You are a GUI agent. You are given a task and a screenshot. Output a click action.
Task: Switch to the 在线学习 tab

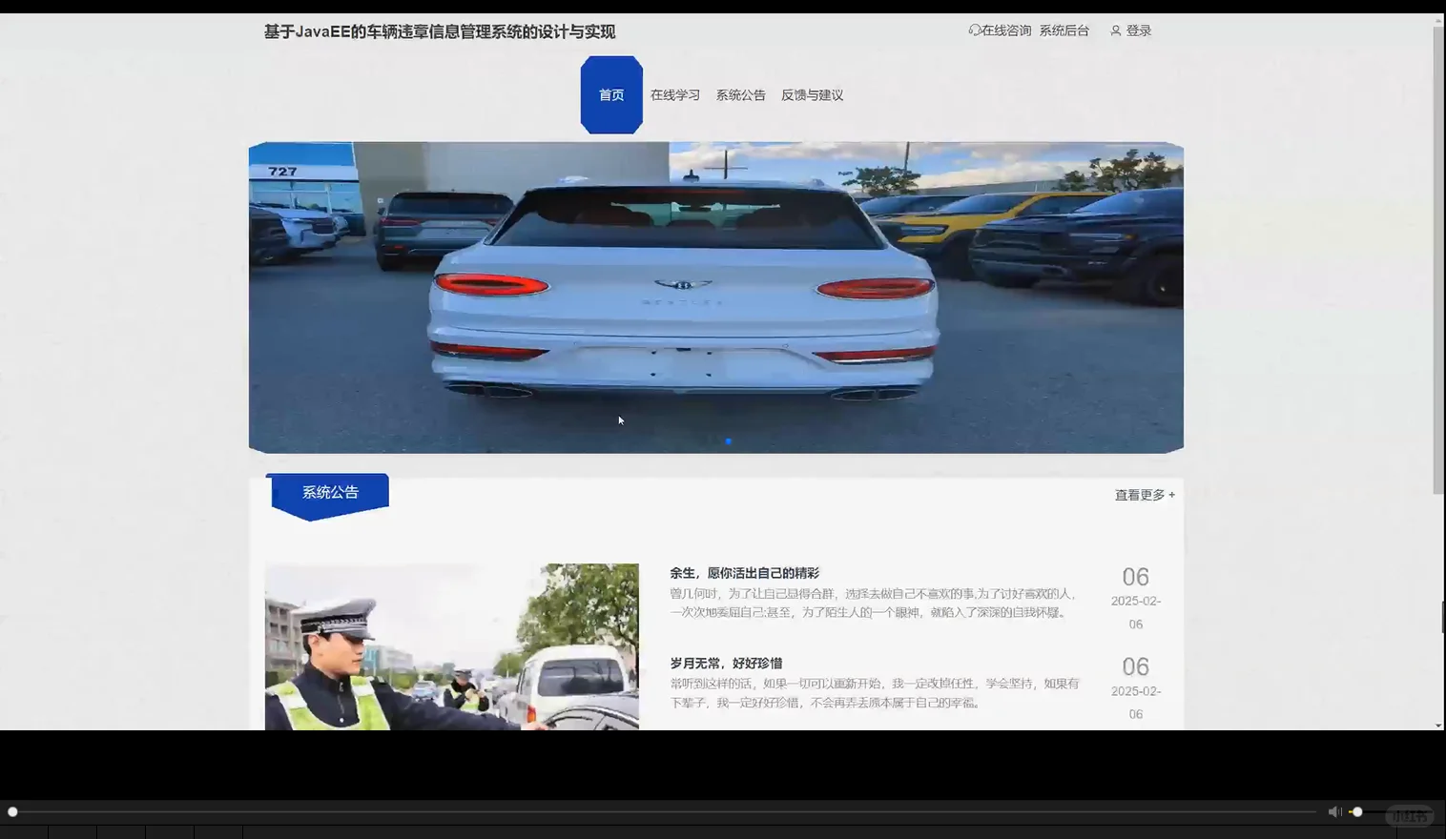coord(674,94)
